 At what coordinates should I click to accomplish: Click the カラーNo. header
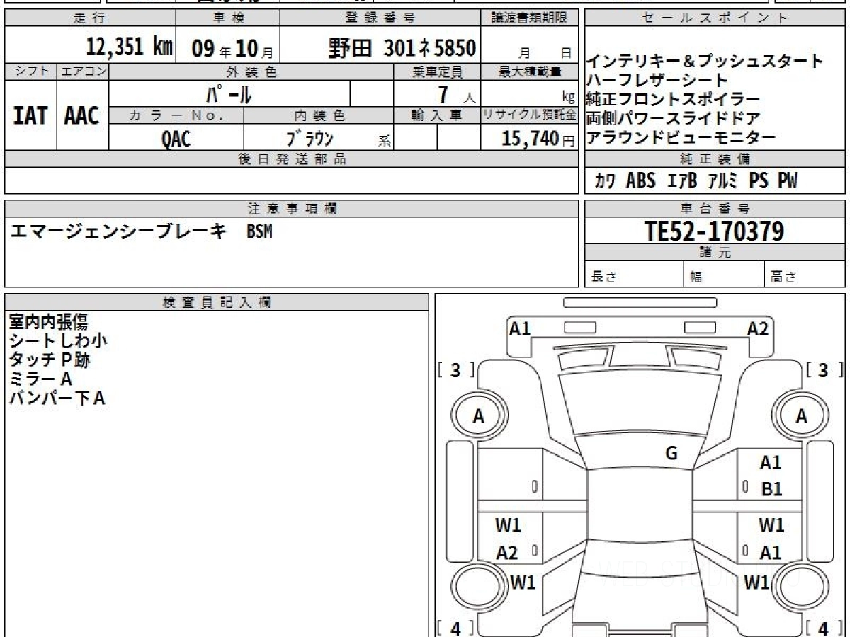click(177, 116)
